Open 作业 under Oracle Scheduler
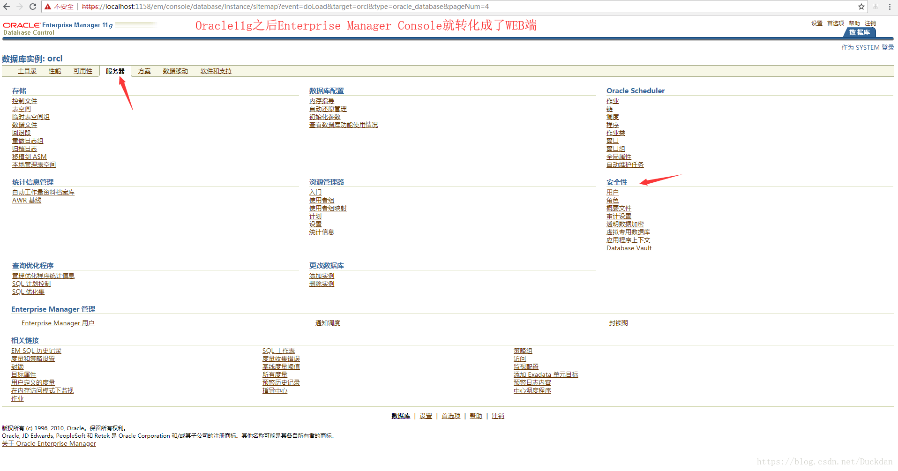Viewport: 898px width, 471px height. tap(613, 101)
